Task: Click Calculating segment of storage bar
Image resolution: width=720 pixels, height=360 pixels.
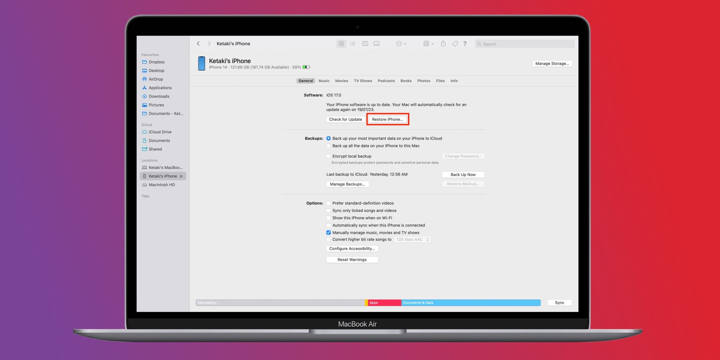Action: point(280,303)
